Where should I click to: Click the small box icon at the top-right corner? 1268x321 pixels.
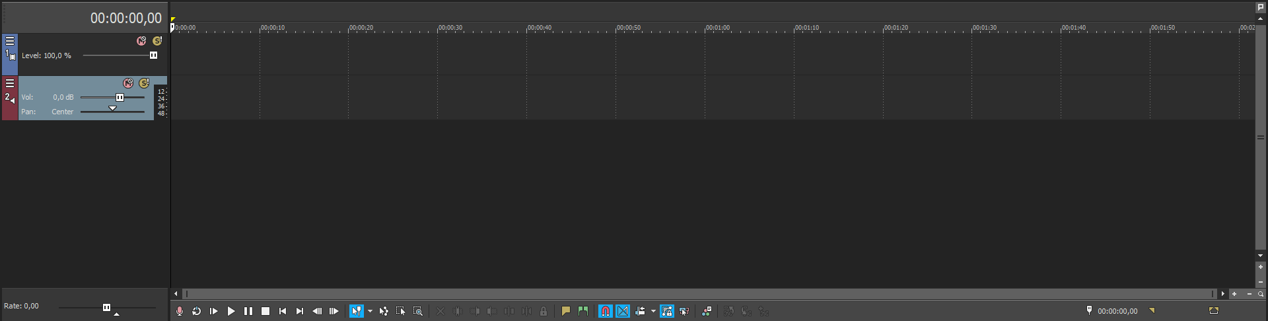coord(1261,7)
